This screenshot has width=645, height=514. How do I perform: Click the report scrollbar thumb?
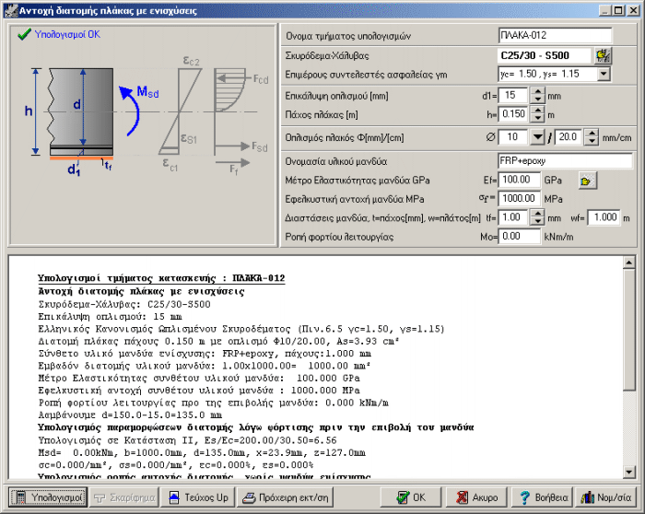point(629,330)
